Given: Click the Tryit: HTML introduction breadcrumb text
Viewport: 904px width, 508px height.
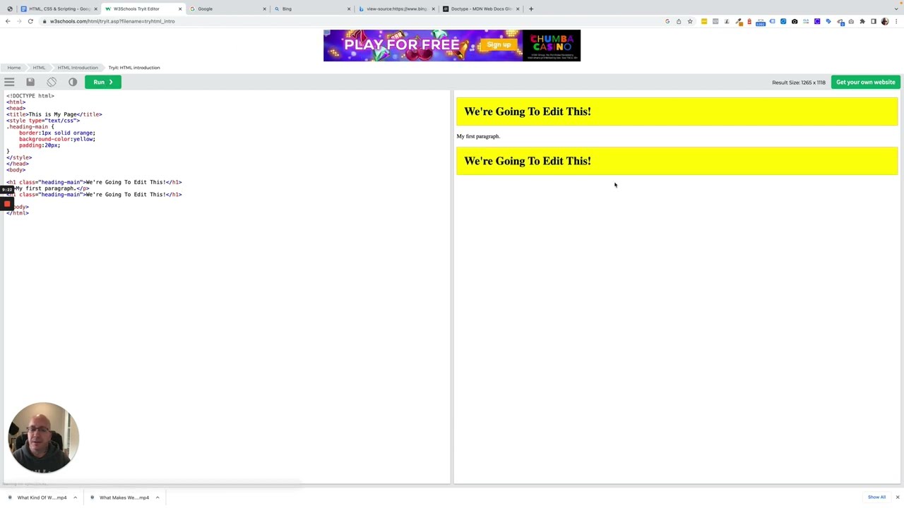Looking at the screenshot, I should [x=134, y=68].
